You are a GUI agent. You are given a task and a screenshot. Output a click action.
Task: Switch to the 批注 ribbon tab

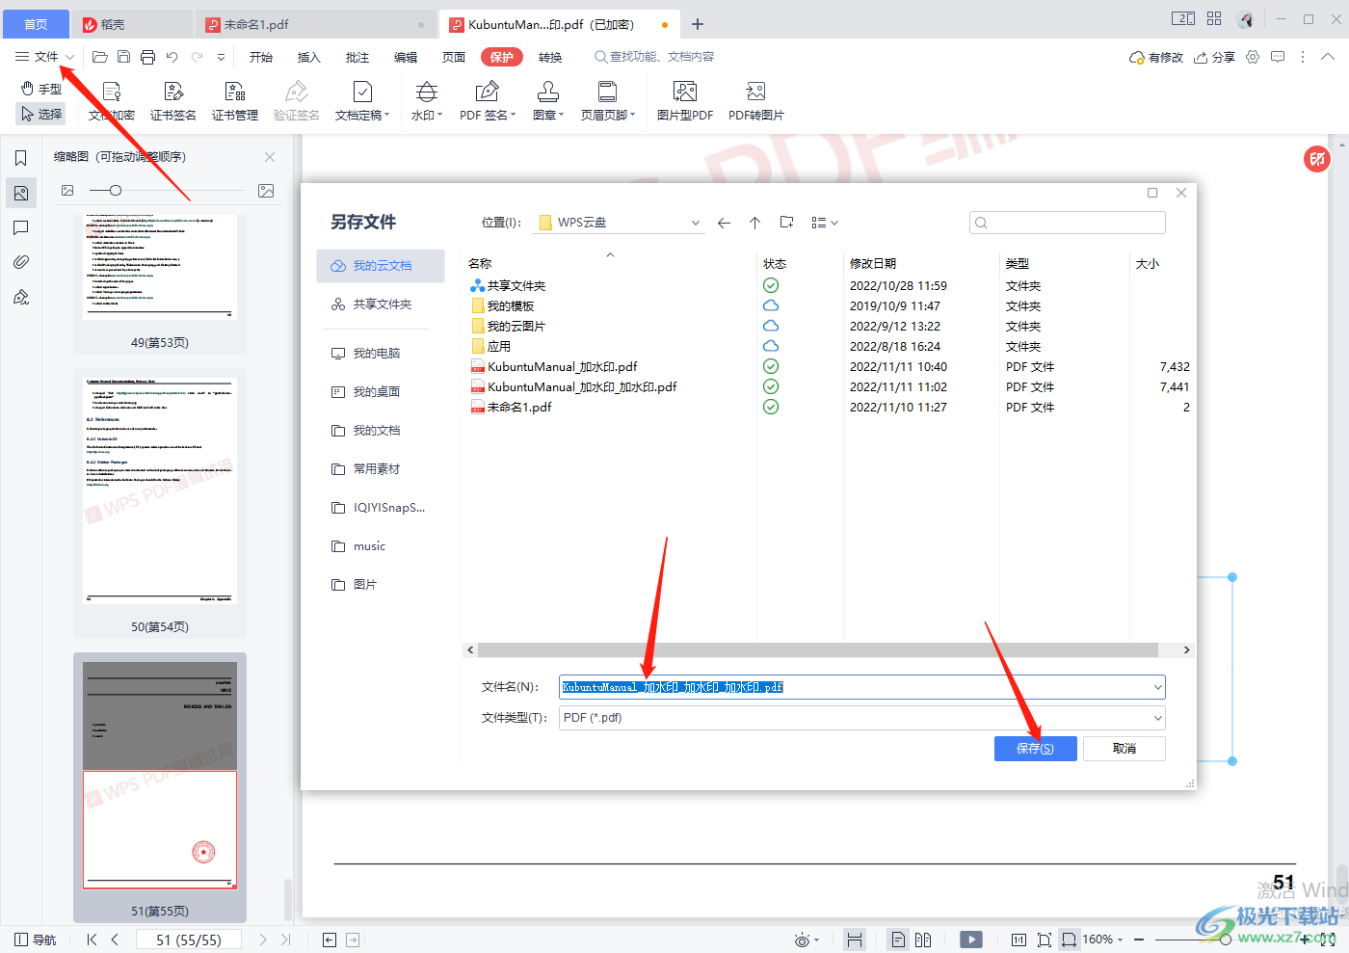[357, 57]
